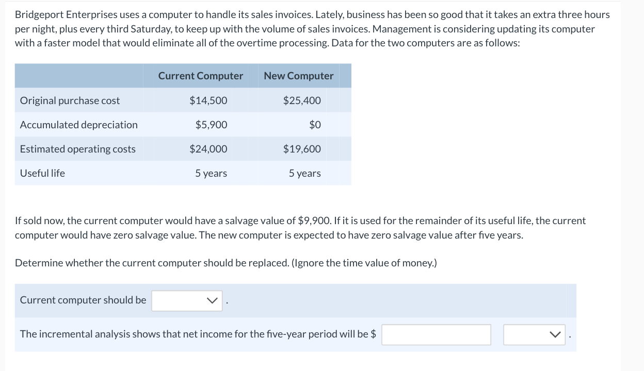
Task: Click the $24,000 operating costs value
Action: (208, 149)
